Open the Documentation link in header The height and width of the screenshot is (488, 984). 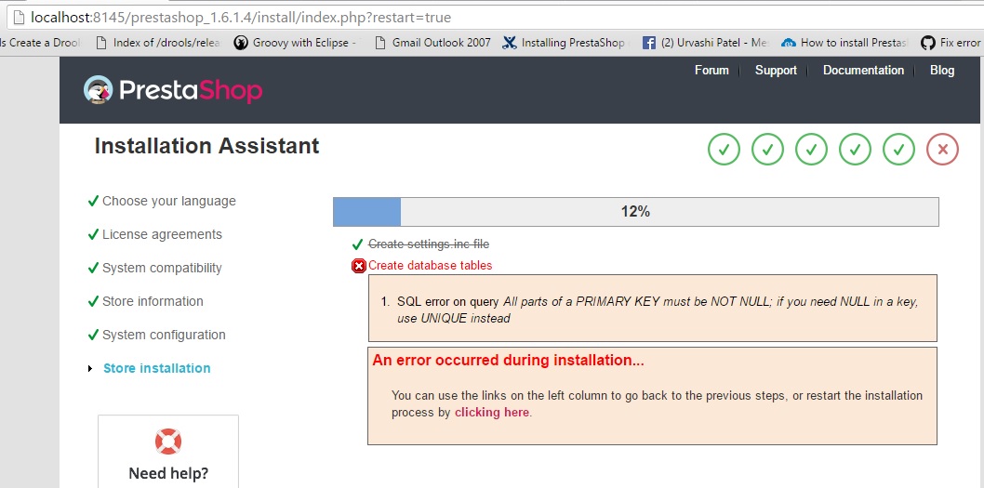tap(863, 71)
